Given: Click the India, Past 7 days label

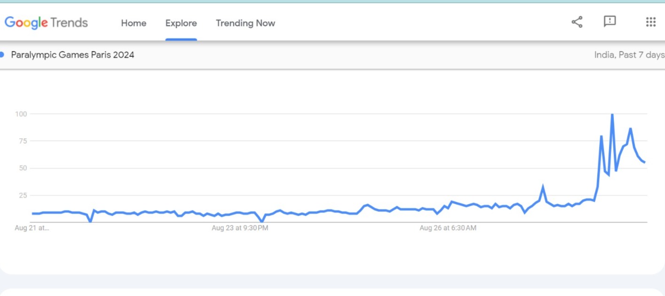Looking at the screenshot, I should (629, 55).
